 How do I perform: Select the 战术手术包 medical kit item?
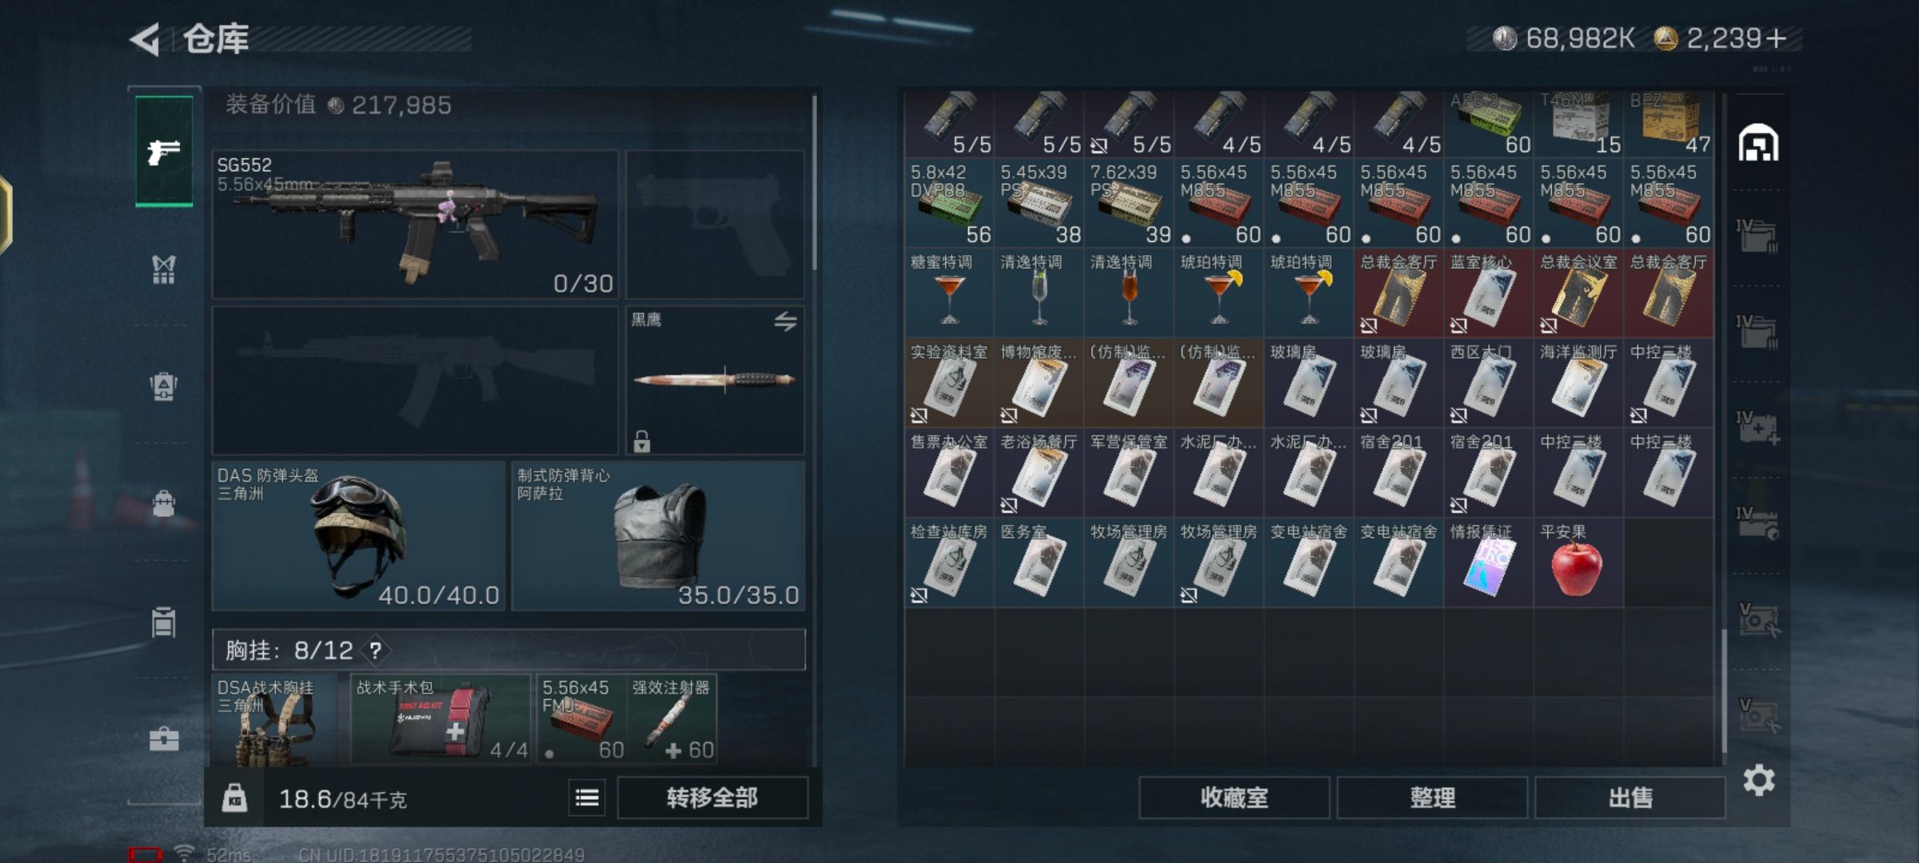tap(441, 718)
